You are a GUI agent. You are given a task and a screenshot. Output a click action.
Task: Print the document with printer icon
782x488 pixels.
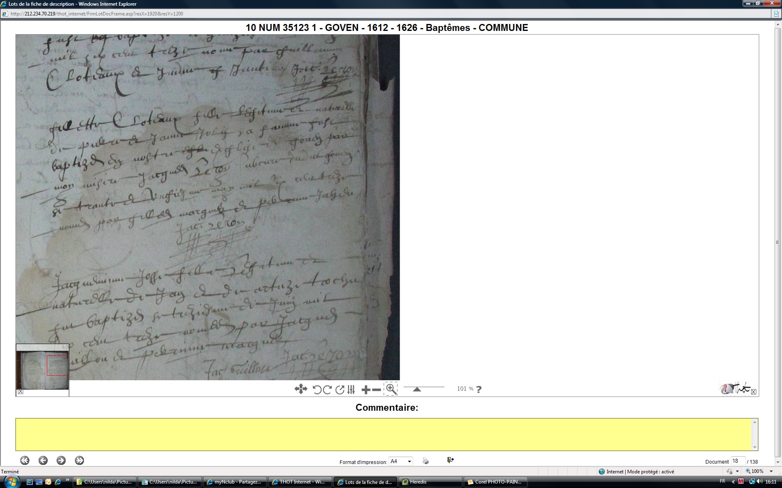(x=426, y=461)
